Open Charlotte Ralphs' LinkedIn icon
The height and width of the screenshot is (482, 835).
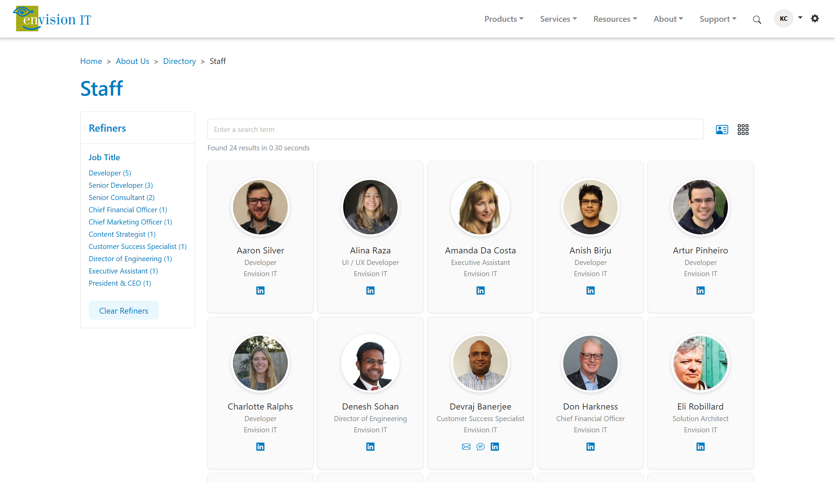[260, 447]
